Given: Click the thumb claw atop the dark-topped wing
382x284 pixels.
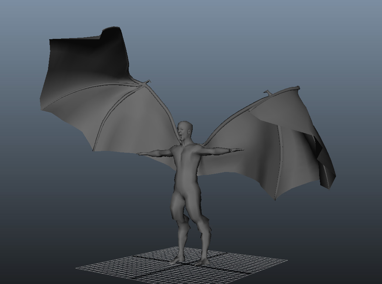Looking at the screenshot, I should [x=147, y=82].
